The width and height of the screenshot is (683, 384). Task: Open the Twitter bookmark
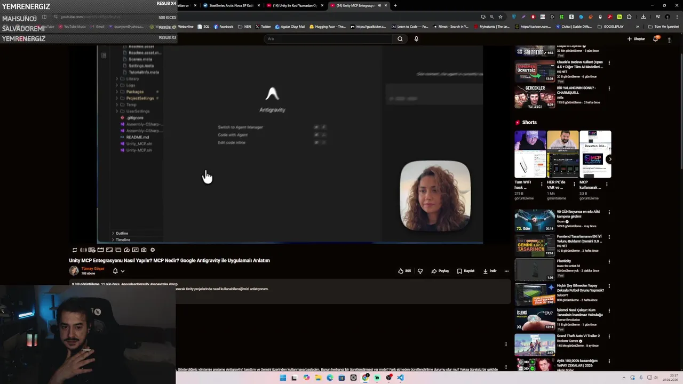coord(263,26)
